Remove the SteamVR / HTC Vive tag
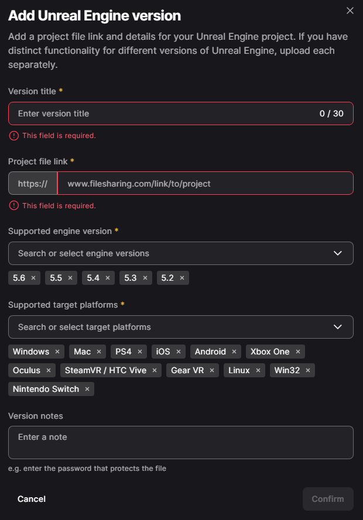 click(155, 370)
